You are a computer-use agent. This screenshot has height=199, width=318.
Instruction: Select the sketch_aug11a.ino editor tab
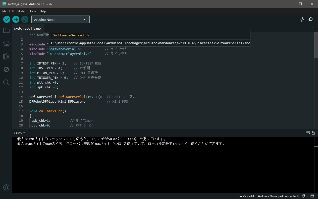[x=27, y=28]
